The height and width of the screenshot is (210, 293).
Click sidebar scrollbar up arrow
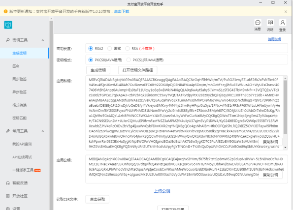coord(51,19)
